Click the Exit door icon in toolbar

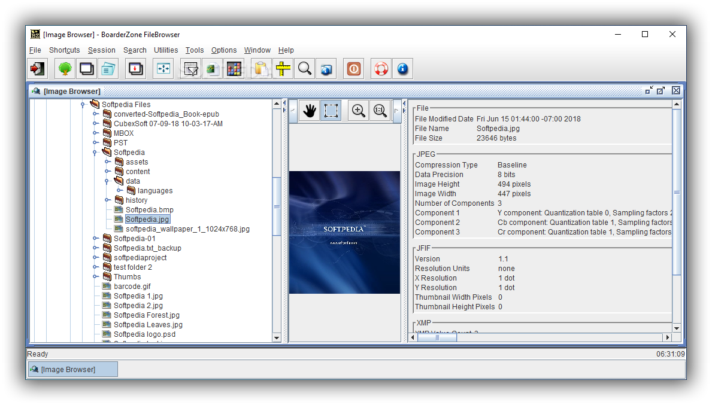[38, 69]
